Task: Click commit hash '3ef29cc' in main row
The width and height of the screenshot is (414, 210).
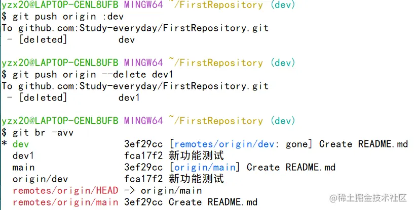Action: click(x=143, y=168)
